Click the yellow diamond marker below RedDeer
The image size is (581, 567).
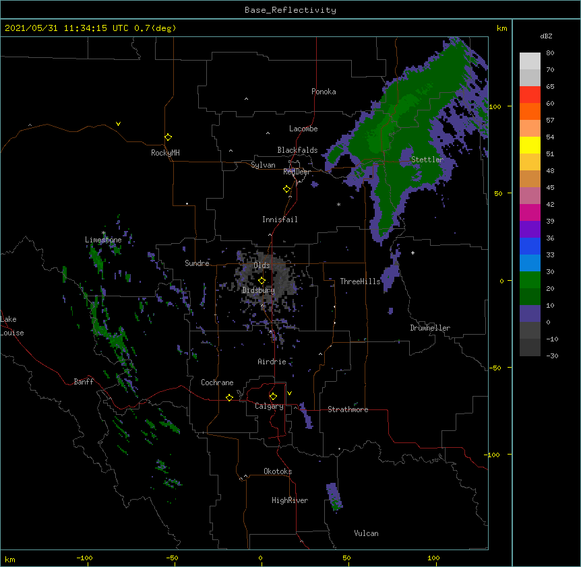tap(287, 189)
